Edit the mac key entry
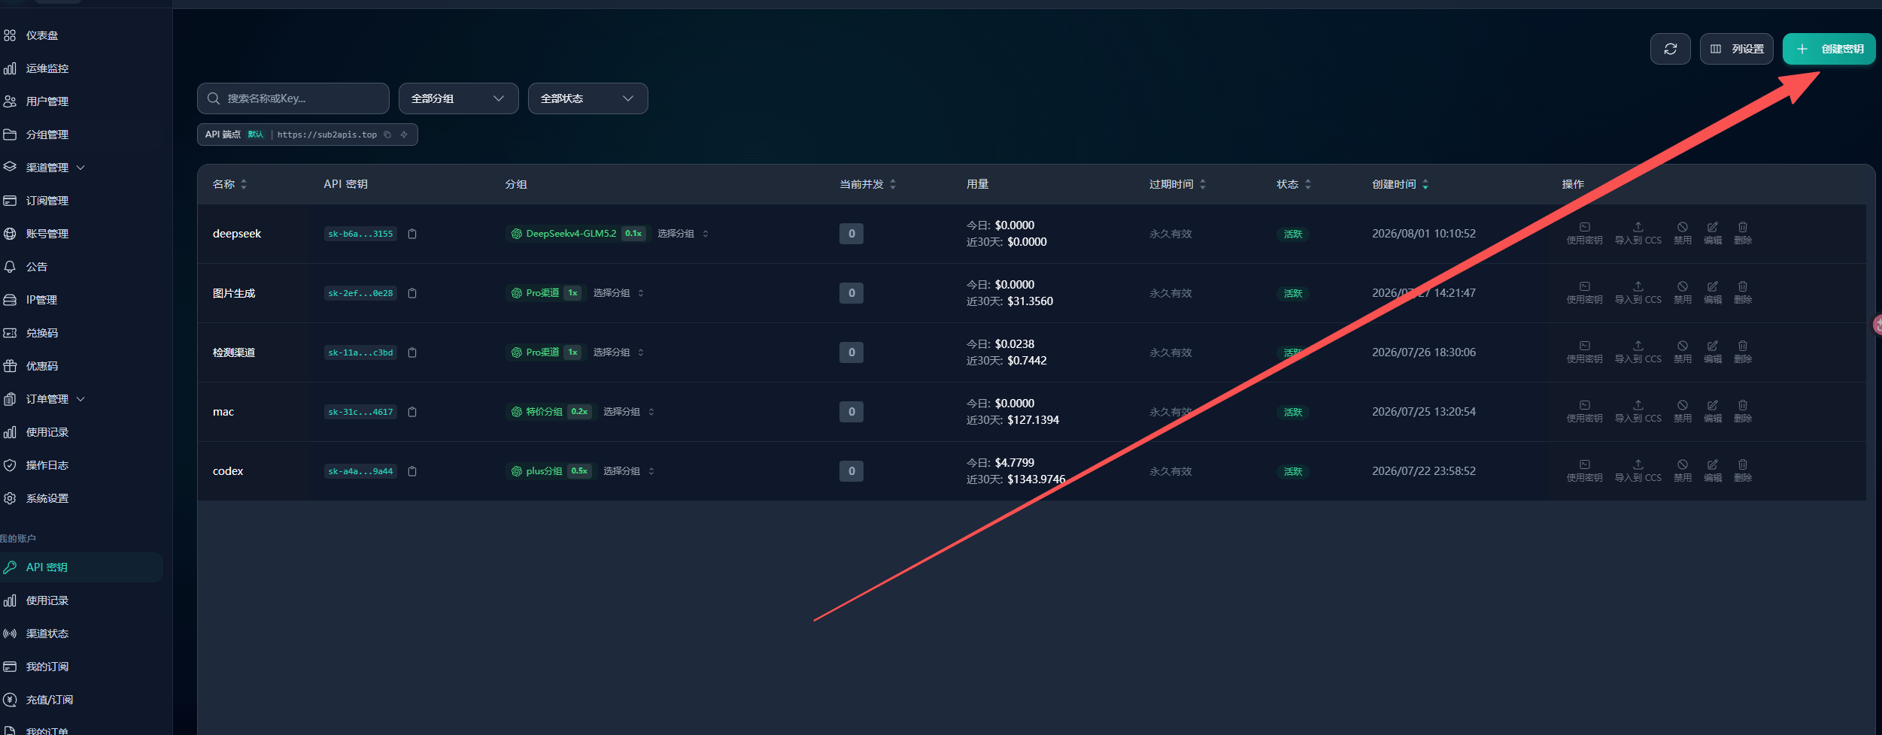This screenshot has height=735, width=1882. coord(1713,411)
